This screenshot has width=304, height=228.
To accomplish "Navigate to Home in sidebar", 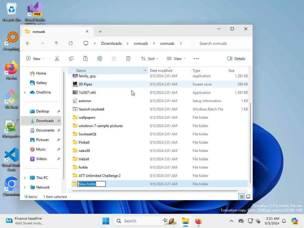I will (x=41, y=73).
